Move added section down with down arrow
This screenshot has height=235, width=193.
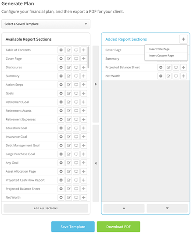[x=167, y=208]
